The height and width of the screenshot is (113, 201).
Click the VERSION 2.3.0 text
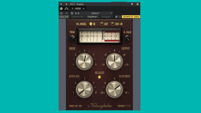pos(124,106)
